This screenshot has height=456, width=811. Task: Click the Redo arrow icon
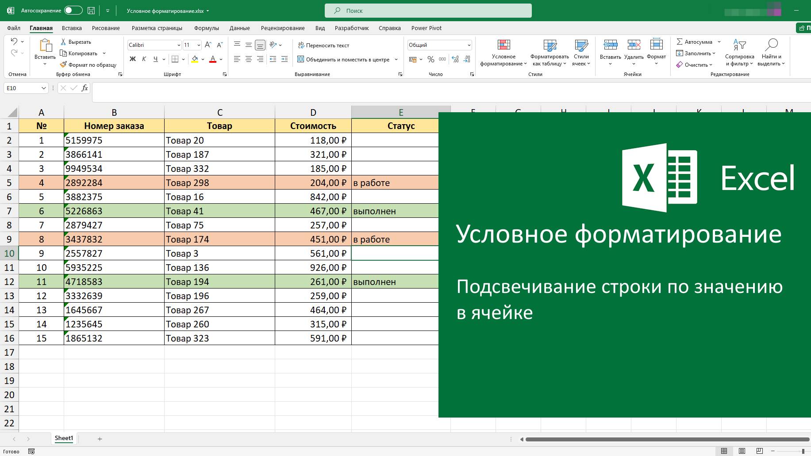pos(14,53)
